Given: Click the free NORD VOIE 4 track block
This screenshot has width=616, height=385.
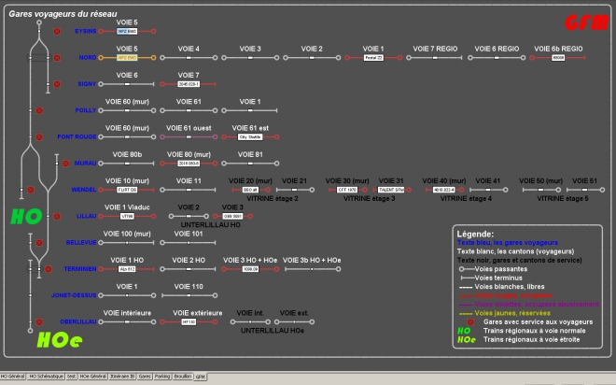Looking at the screenshot, I should click(189, 58).
